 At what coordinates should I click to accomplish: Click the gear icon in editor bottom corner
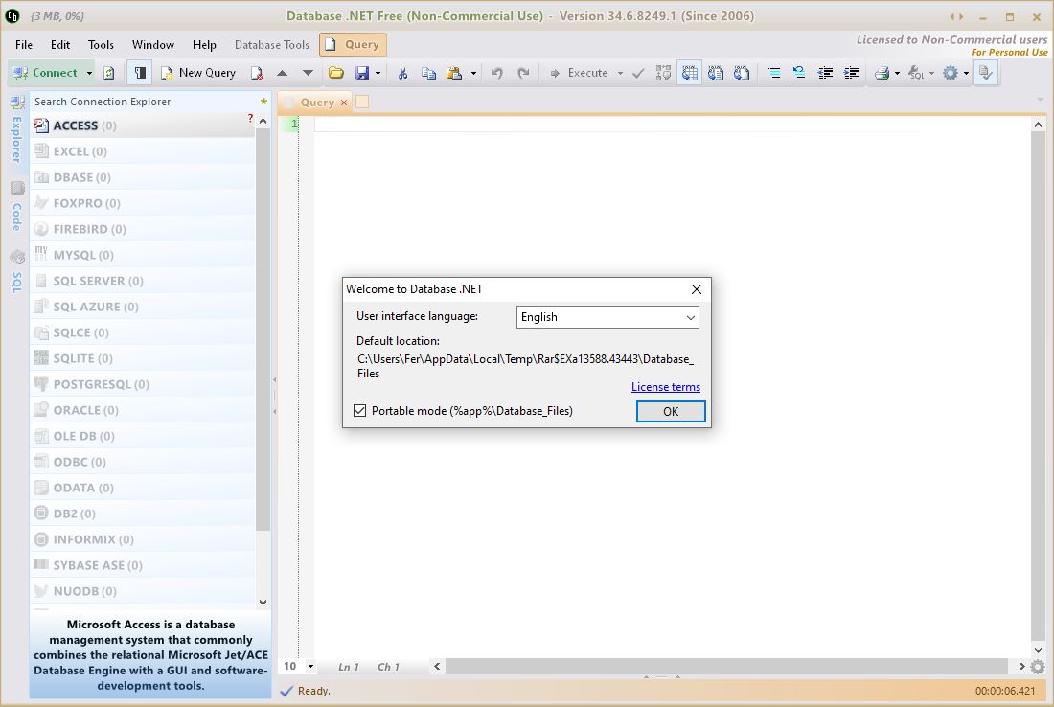(x=1038, y=667)
